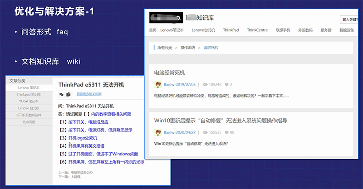Viewport: 363px width, 189px height.
Task: Click the summary text Win10更新后提示“自动修复”无法进入系统?
Action: 191,144
